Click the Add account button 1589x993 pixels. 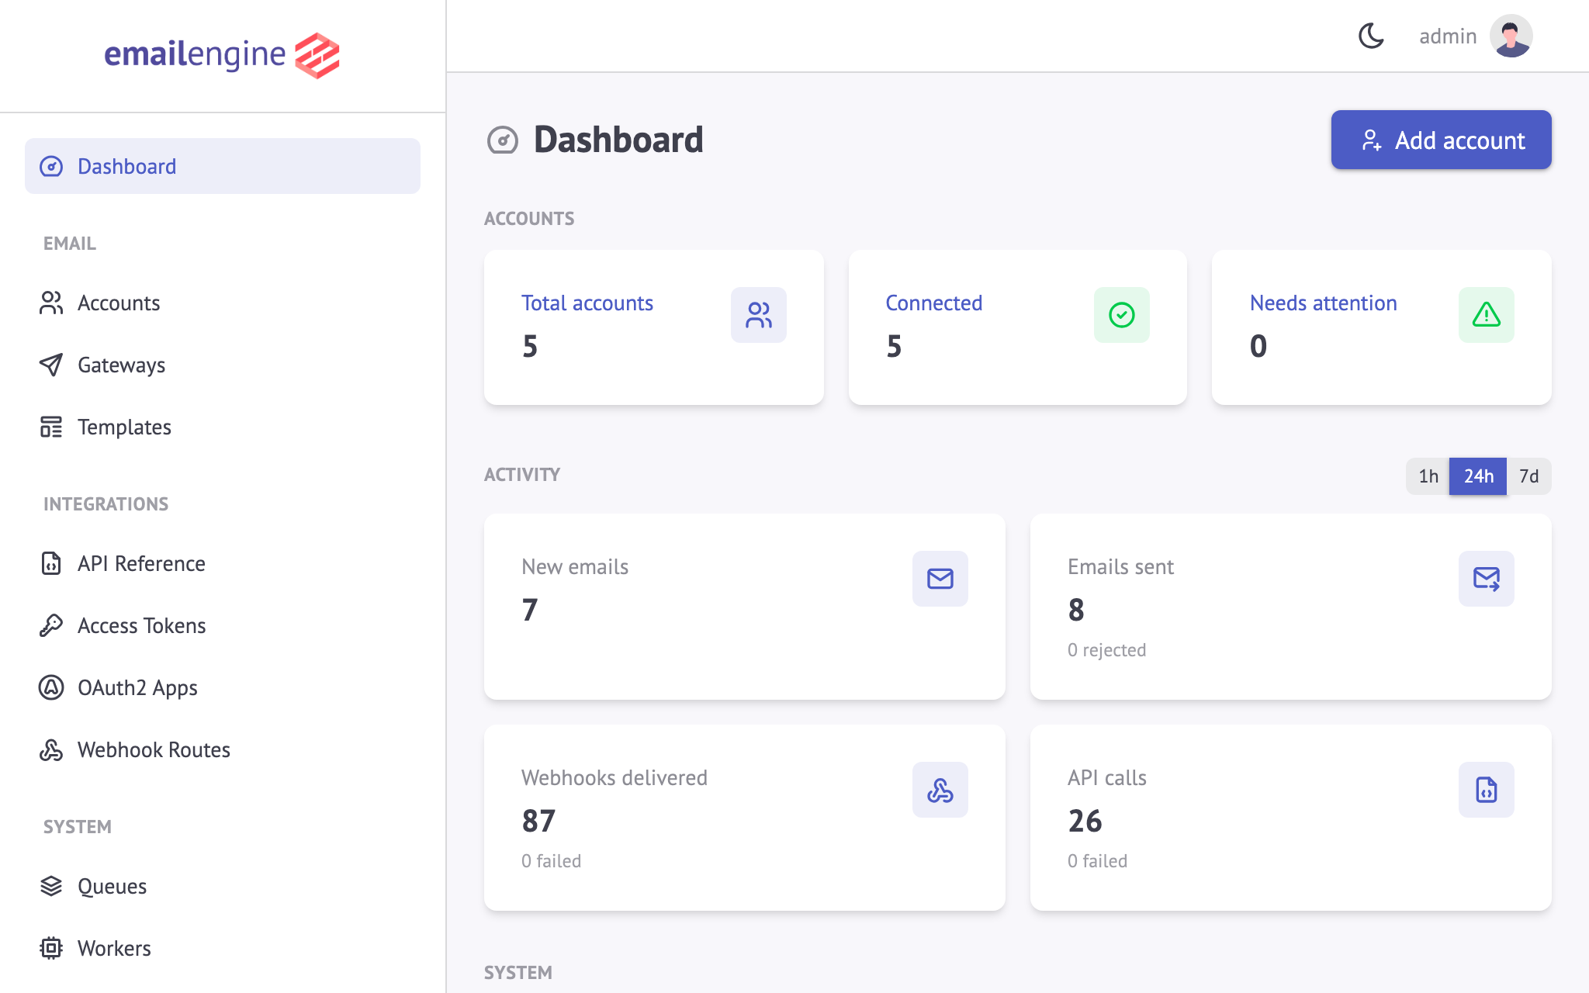pyautogui.click(x=1441, y=140)
